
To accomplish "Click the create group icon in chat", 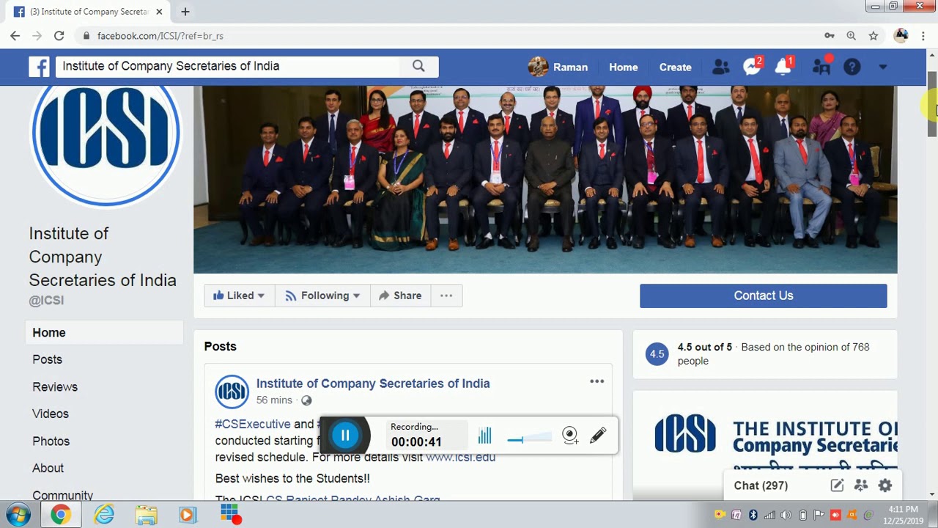I will click(x=861, y=485).
